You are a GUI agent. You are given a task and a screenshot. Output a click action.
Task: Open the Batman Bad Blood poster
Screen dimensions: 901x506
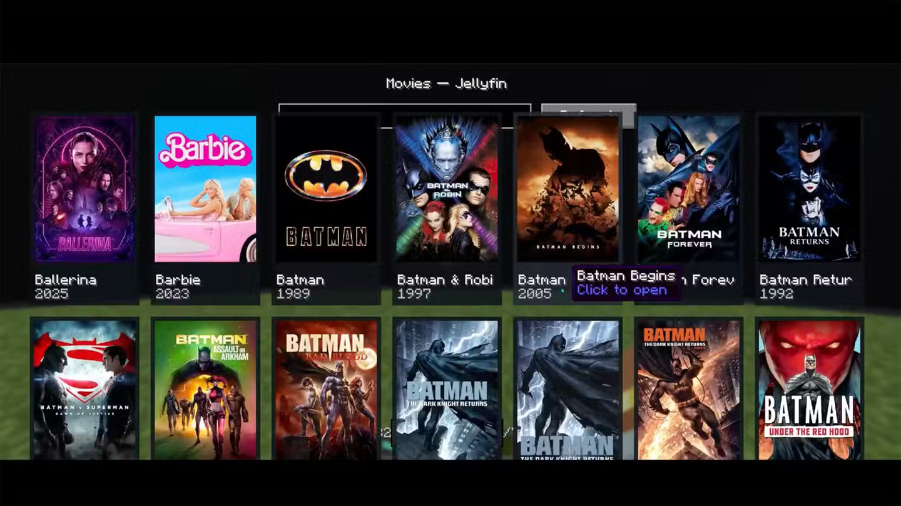326,390
